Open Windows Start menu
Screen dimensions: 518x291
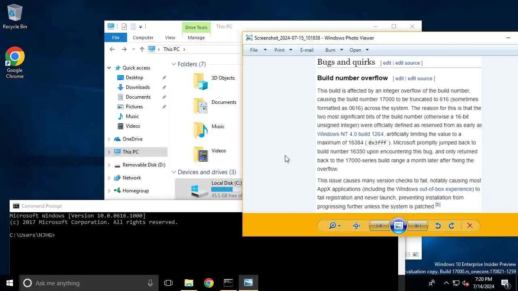10,283
